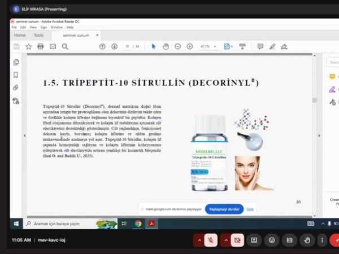Open the Attachments paperclip panel
This screenshot has width=339, height=254.
[16, 88]
